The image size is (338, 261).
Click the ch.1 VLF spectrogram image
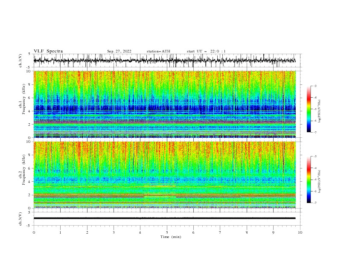pyautogui.click(x=164, y=104)
